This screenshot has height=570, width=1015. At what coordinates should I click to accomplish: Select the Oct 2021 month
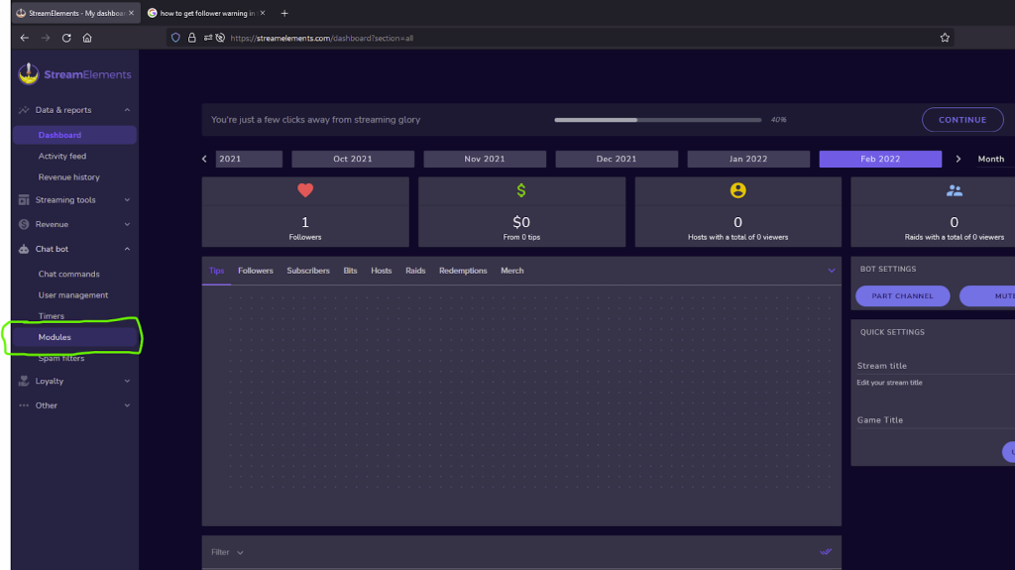(353, 159)
